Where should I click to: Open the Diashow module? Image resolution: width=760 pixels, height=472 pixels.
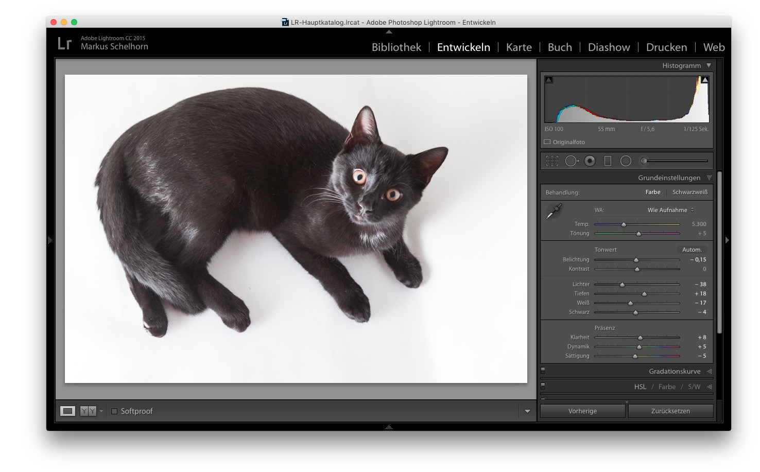pos(609,47)
